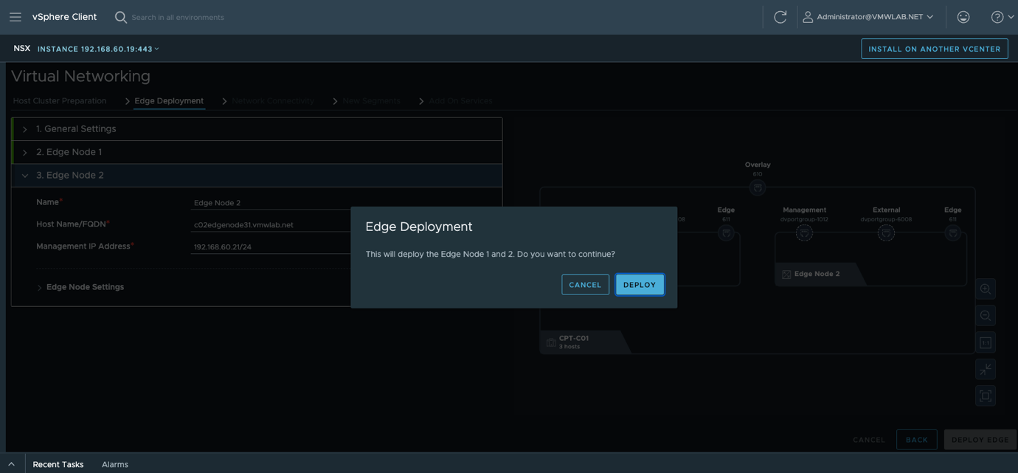Viewport: 1018px width, 473px height.
Task: Click the '3 hosts' label under CPT-C01
Action: (569, 347)
